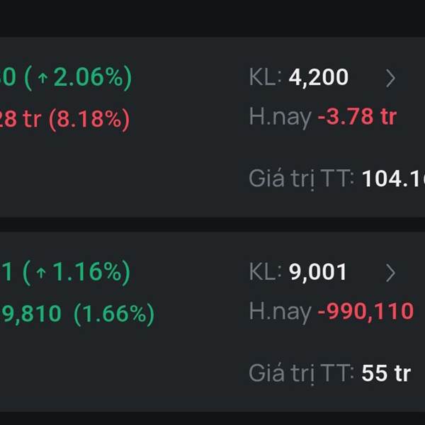Tap the green 1.16% gain percentage
Screen dimensions: 425x425
[85, 272]
